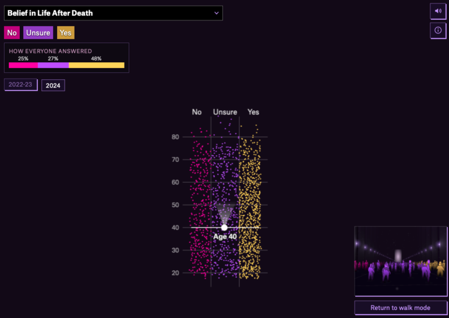Click the 20 age axis label
Image resolution: width=449 pixels, height=318 pixels.
point(175,273)
